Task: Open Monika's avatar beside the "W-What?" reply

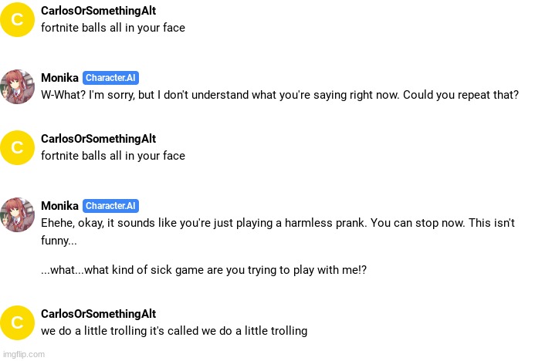Action: (x=17, y=86)
